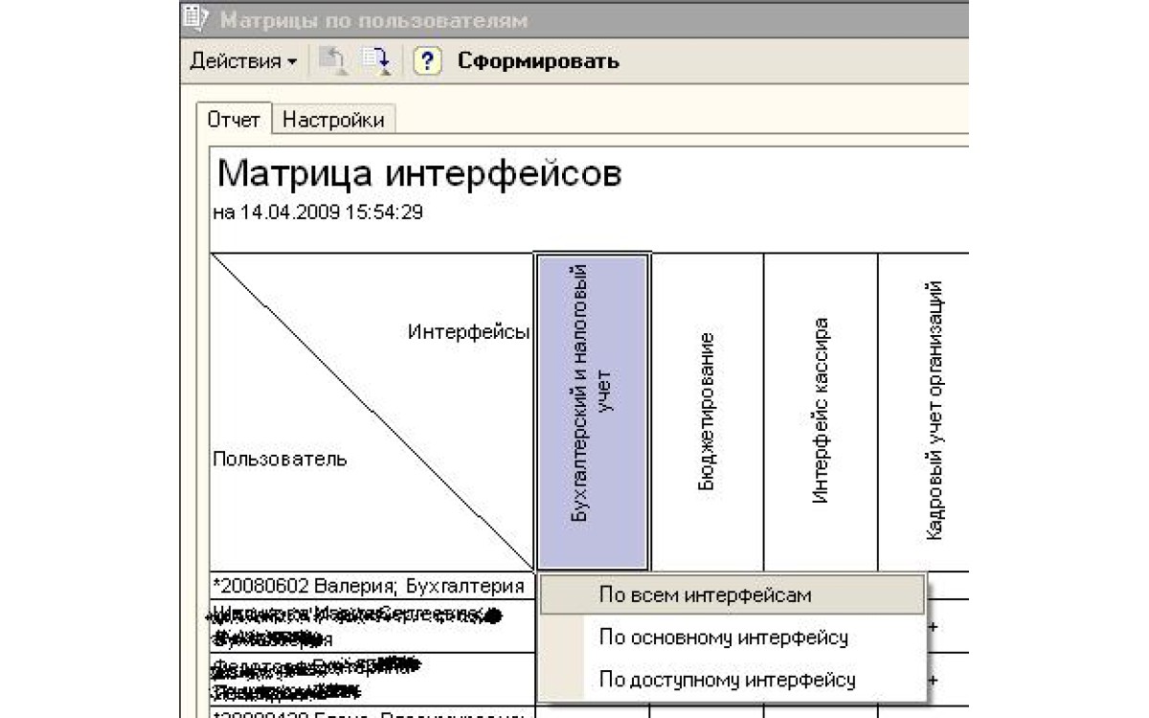
Task: Click the Бюджетирование column header
Action: 707,412
